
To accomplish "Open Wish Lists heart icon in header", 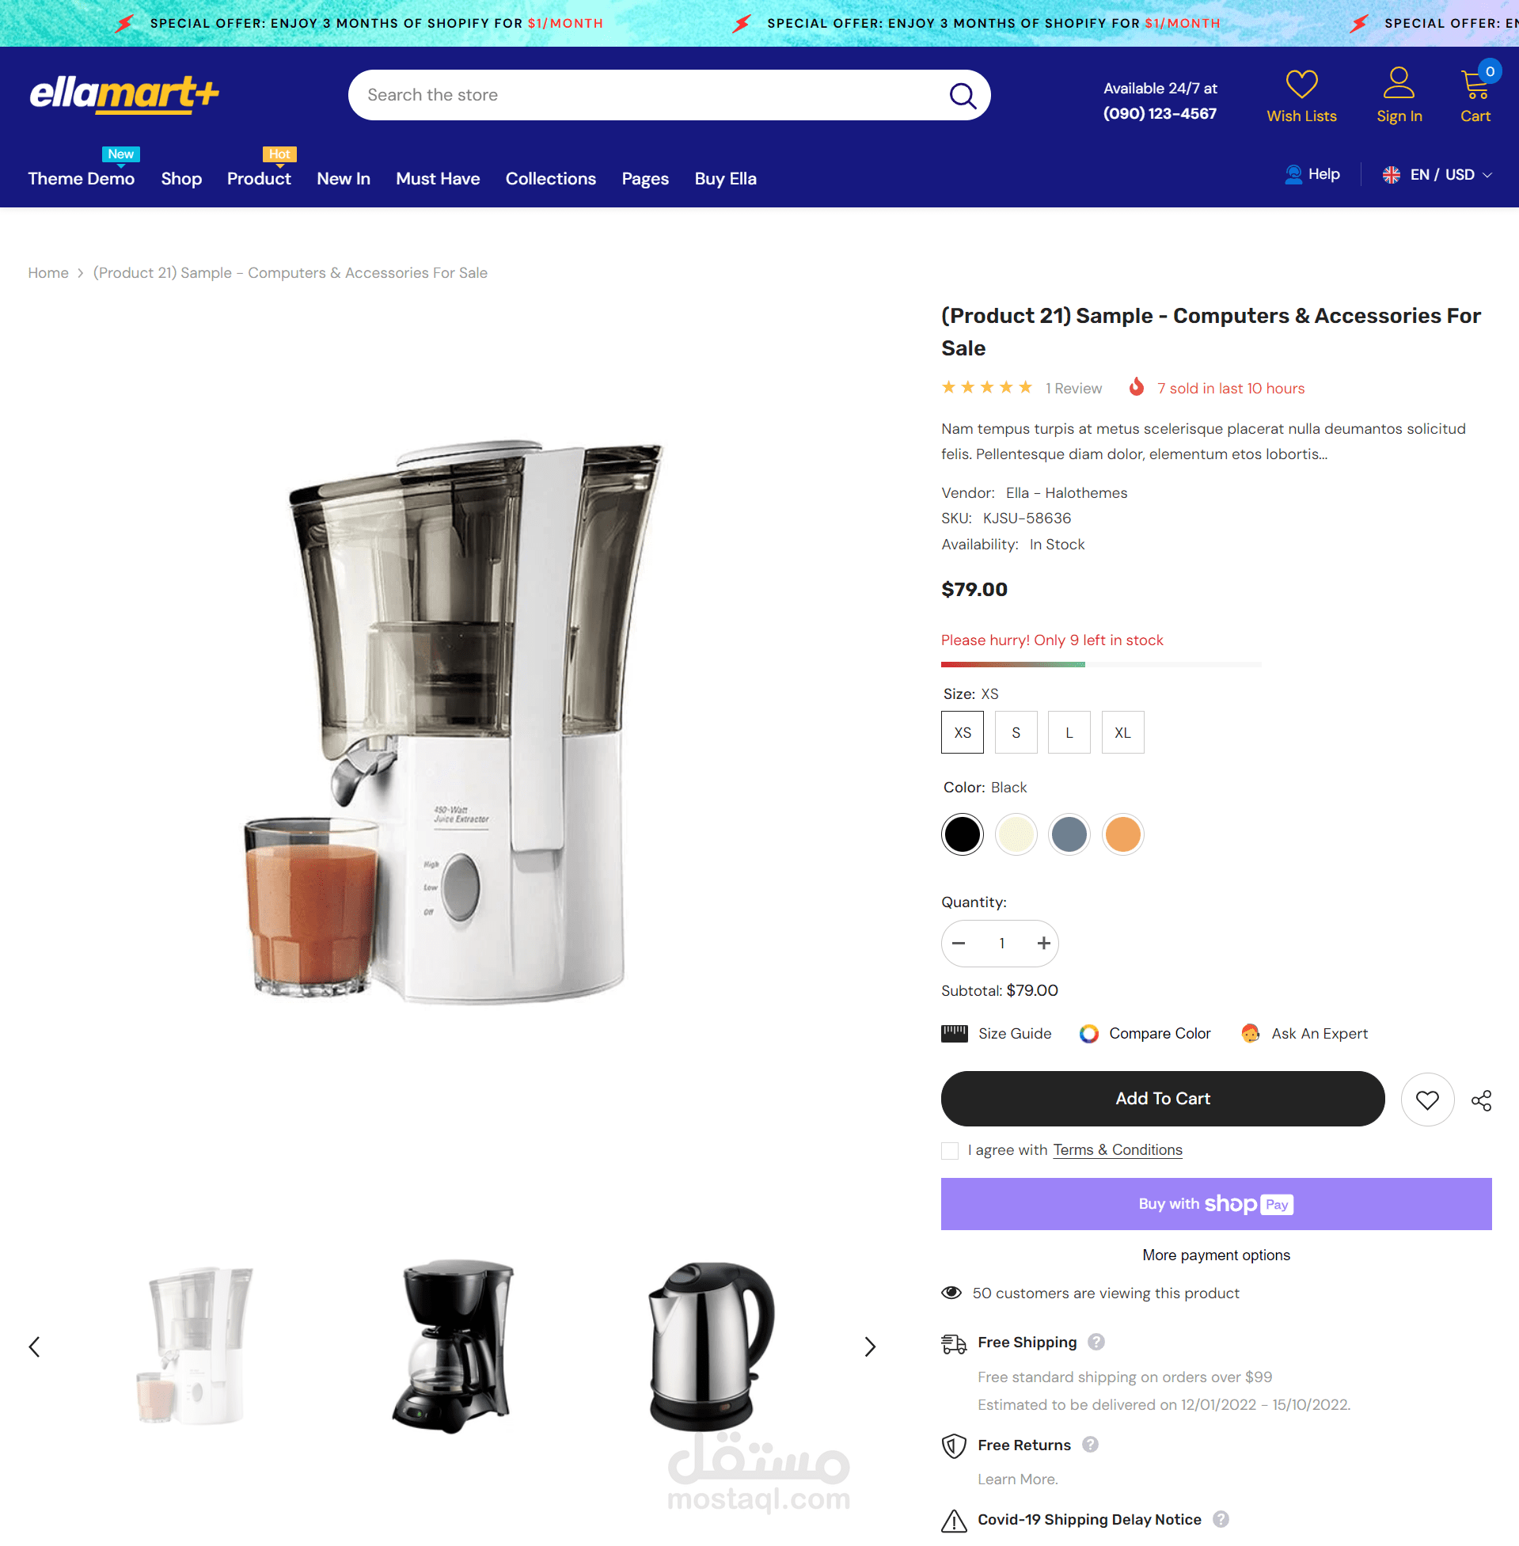I will pos(1301,84).
